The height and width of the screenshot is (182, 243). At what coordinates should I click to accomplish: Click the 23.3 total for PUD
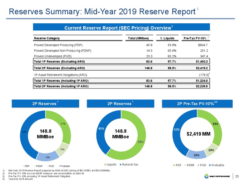pos(149,56)
